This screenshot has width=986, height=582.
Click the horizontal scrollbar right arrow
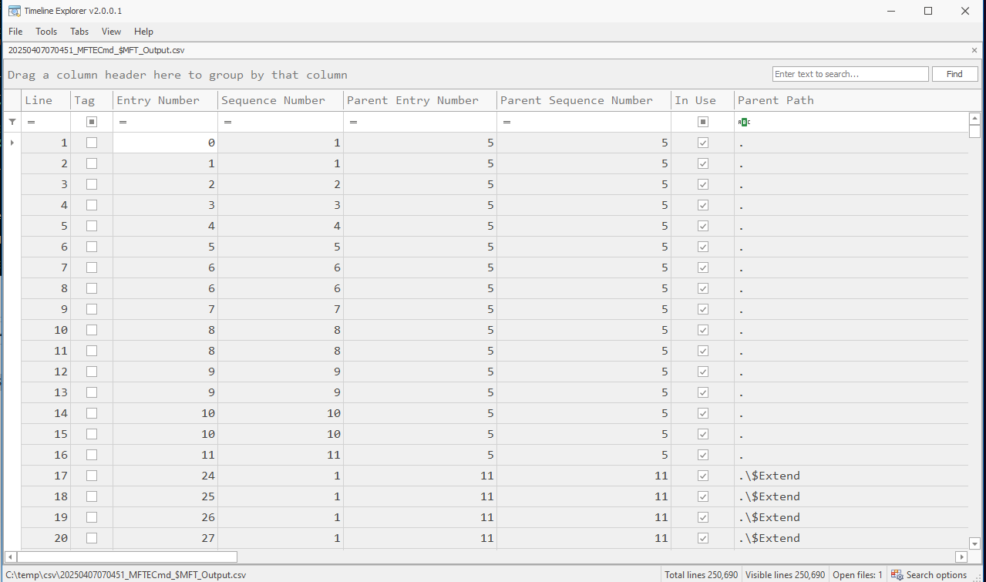coord(961,557)
